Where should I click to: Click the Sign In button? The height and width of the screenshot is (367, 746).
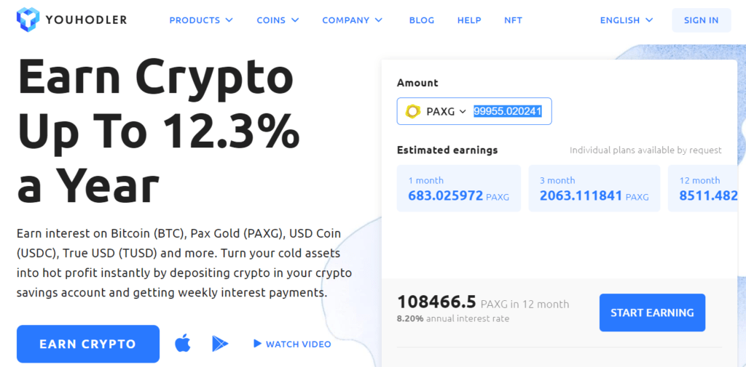[702, 20]
